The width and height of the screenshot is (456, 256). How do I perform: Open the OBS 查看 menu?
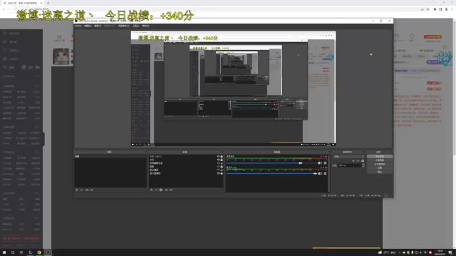coord(97,26)
